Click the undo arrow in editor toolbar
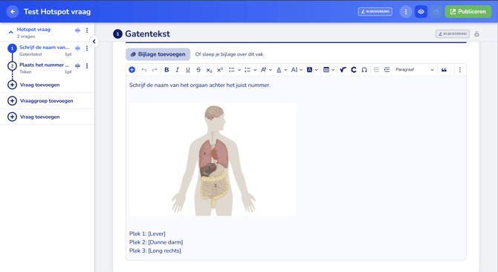498x272 pixels. 144,70
